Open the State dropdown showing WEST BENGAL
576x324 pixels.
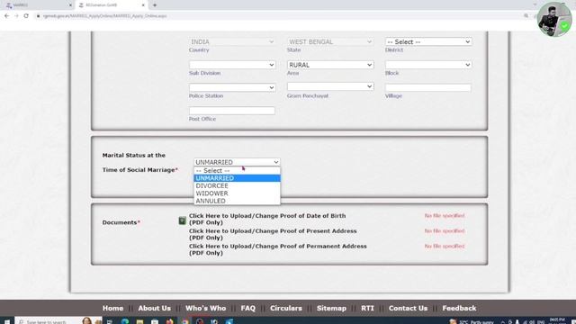tap(330, 42)
